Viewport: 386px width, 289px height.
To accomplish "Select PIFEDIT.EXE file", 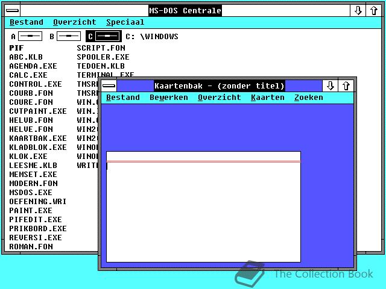I will (36, 219).
